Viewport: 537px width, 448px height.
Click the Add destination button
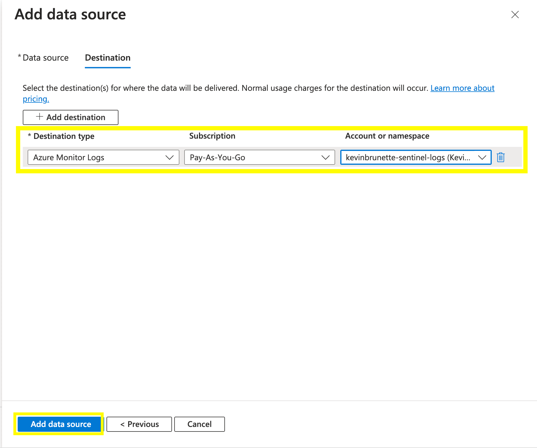(x=71, y=117)
